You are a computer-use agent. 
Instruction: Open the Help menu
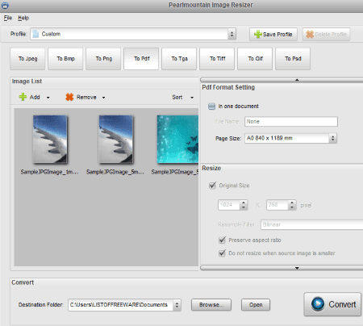click(x=23, y=18)
